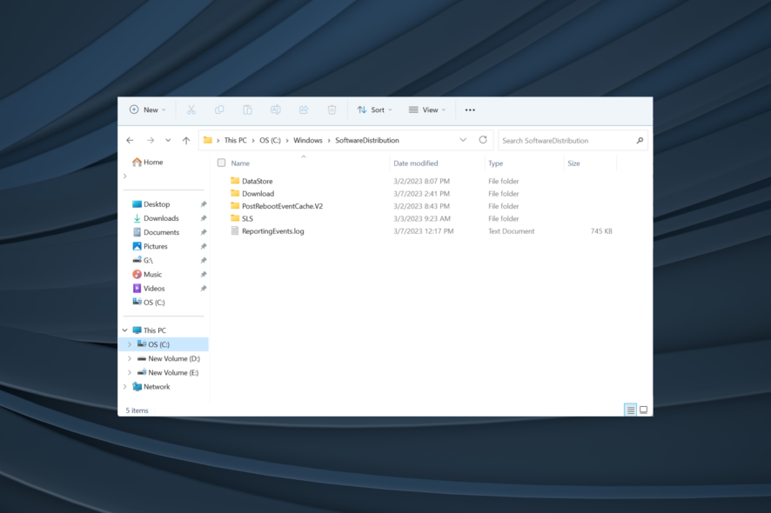771x513 pixels.
Task: Click the 745 KB size value
Action: [601, 231]
